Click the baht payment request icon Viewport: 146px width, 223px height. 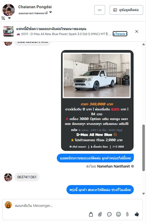[127, 214]
